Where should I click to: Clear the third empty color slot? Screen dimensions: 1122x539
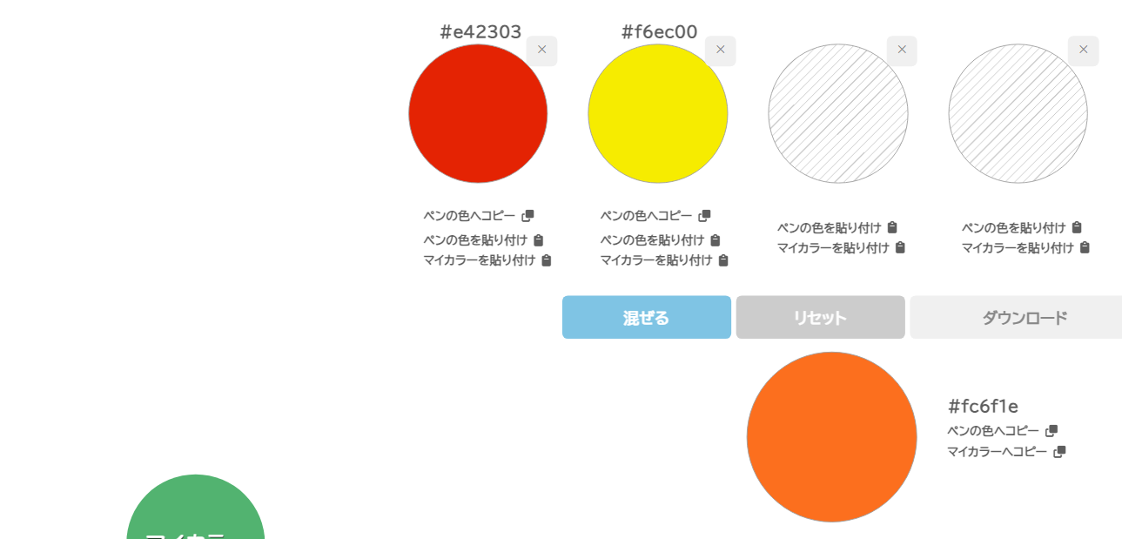[x=902, y=51]
